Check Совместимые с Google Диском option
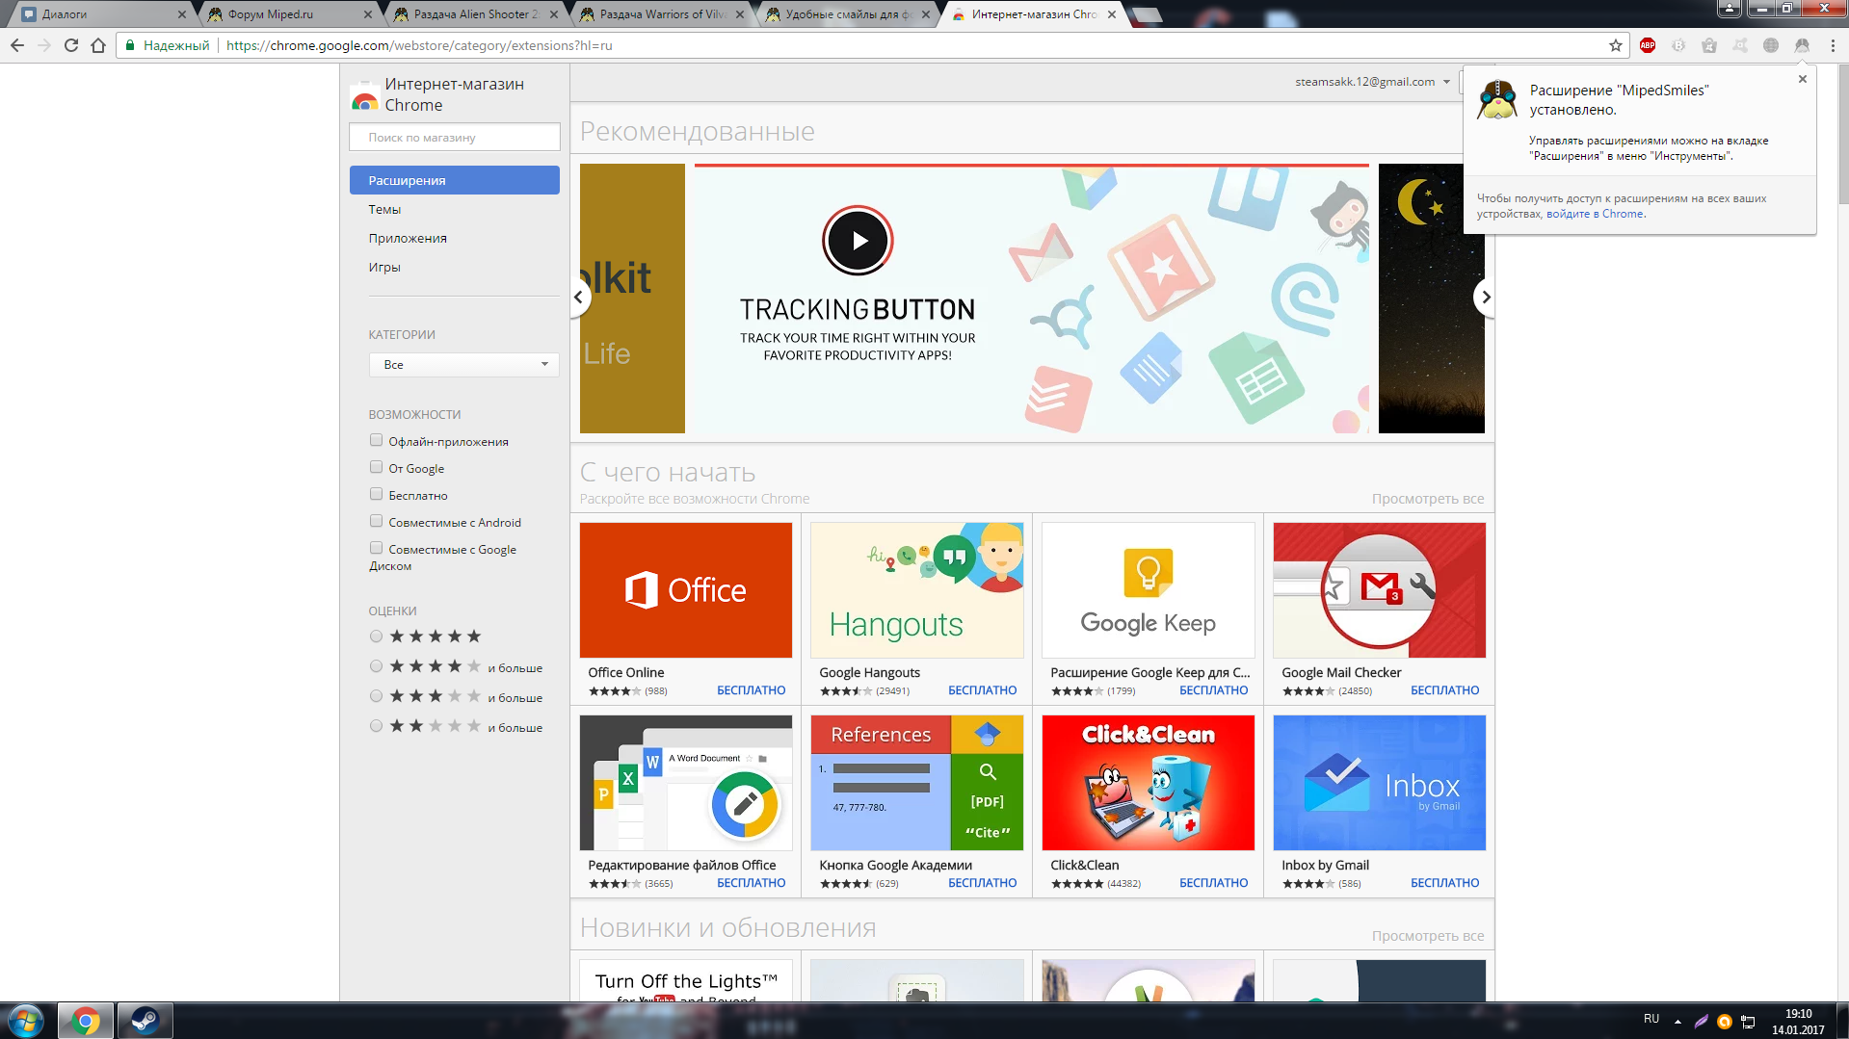The height and width of the screenshot is (1039, 1849). [377, 548]
